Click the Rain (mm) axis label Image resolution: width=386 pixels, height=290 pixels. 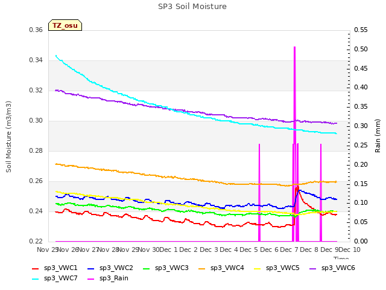pos(378,136)
